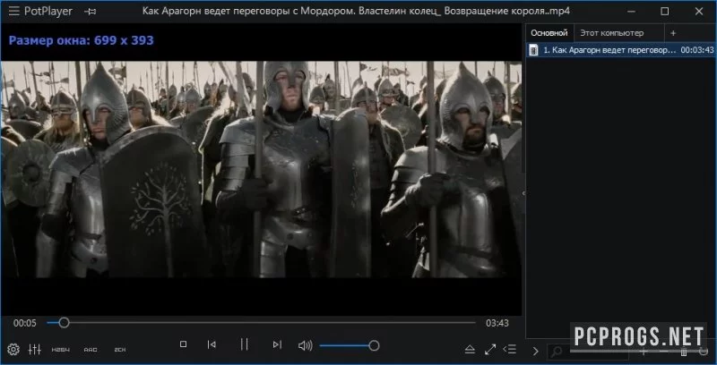The height and width of the screenshot is (365, 717).
Task: Toggle the playlist panel list icon
Action: 510,350
